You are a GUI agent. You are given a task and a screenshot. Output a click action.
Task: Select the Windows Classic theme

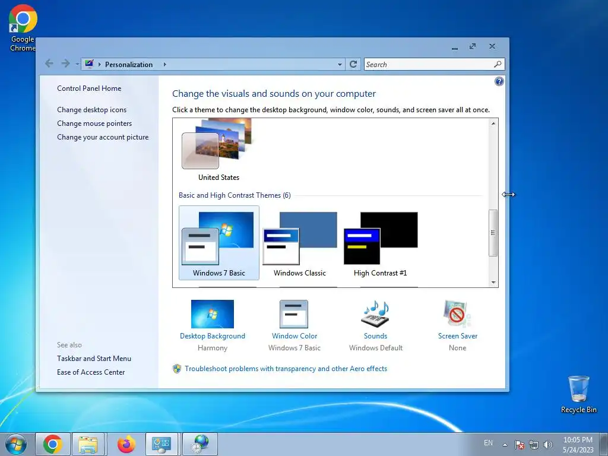click(x=300, y=243)
